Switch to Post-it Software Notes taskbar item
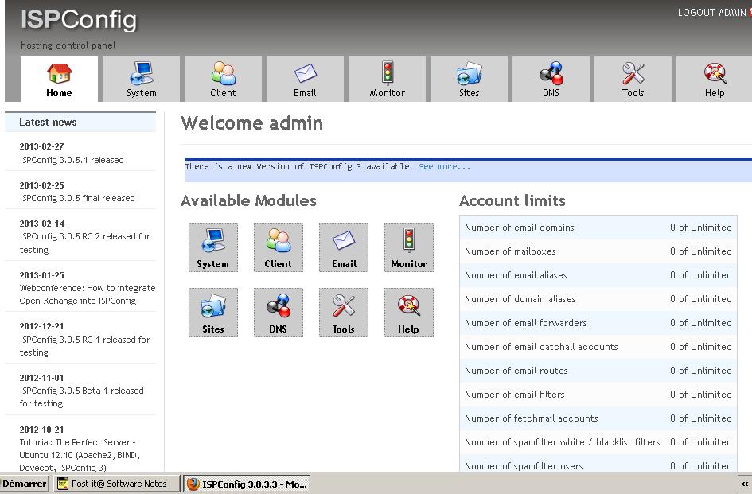Image resolution: width=752 pixels, height=494 pixels. (117, 484)
